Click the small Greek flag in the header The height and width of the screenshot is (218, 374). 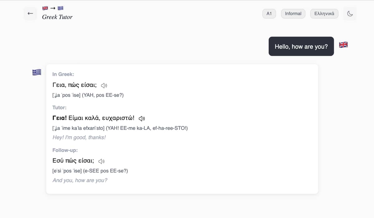[60, 8]
